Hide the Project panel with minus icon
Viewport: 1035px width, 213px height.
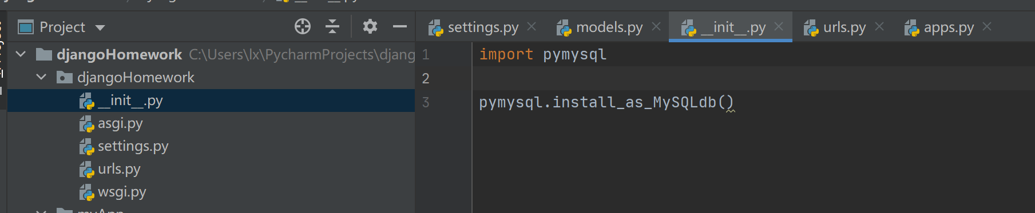400,26
